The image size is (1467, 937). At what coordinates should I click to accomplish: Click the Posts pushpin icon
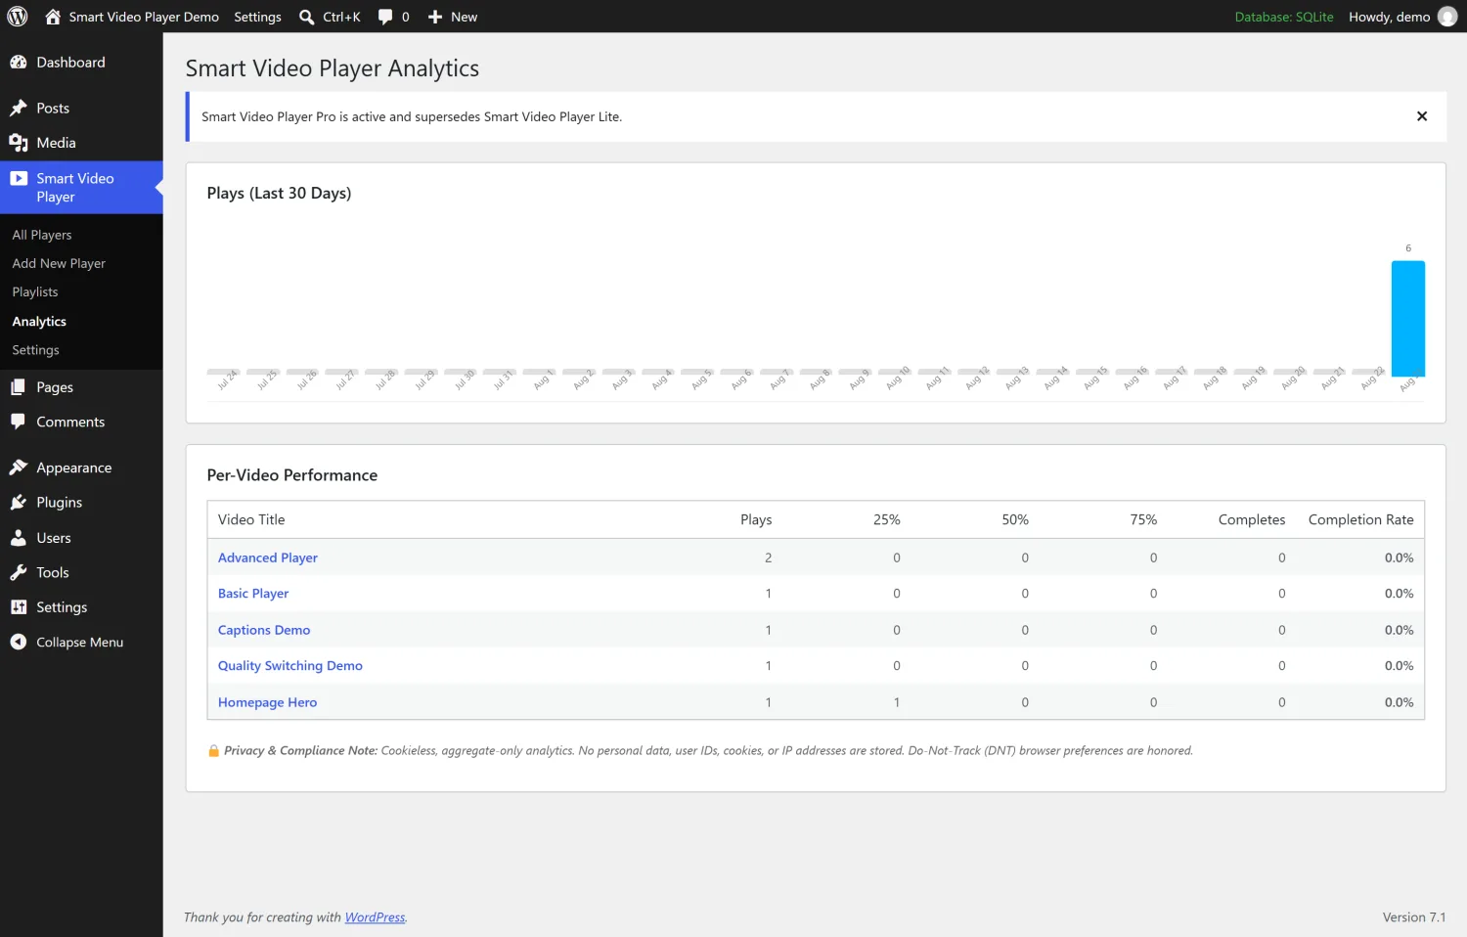click(x=19, y=108)
